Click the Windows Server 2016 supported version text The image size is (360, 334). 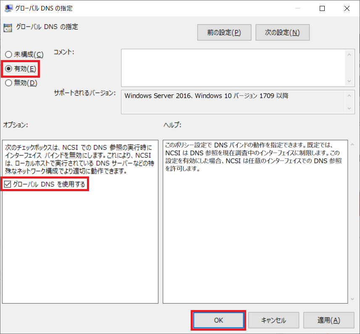(x=206, y=95)
